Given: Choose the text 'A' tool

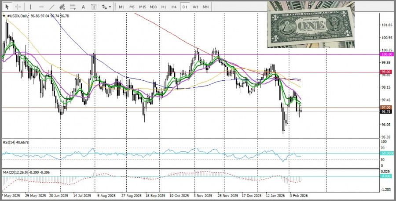Looking at the screenshot, I should [84, 7].
